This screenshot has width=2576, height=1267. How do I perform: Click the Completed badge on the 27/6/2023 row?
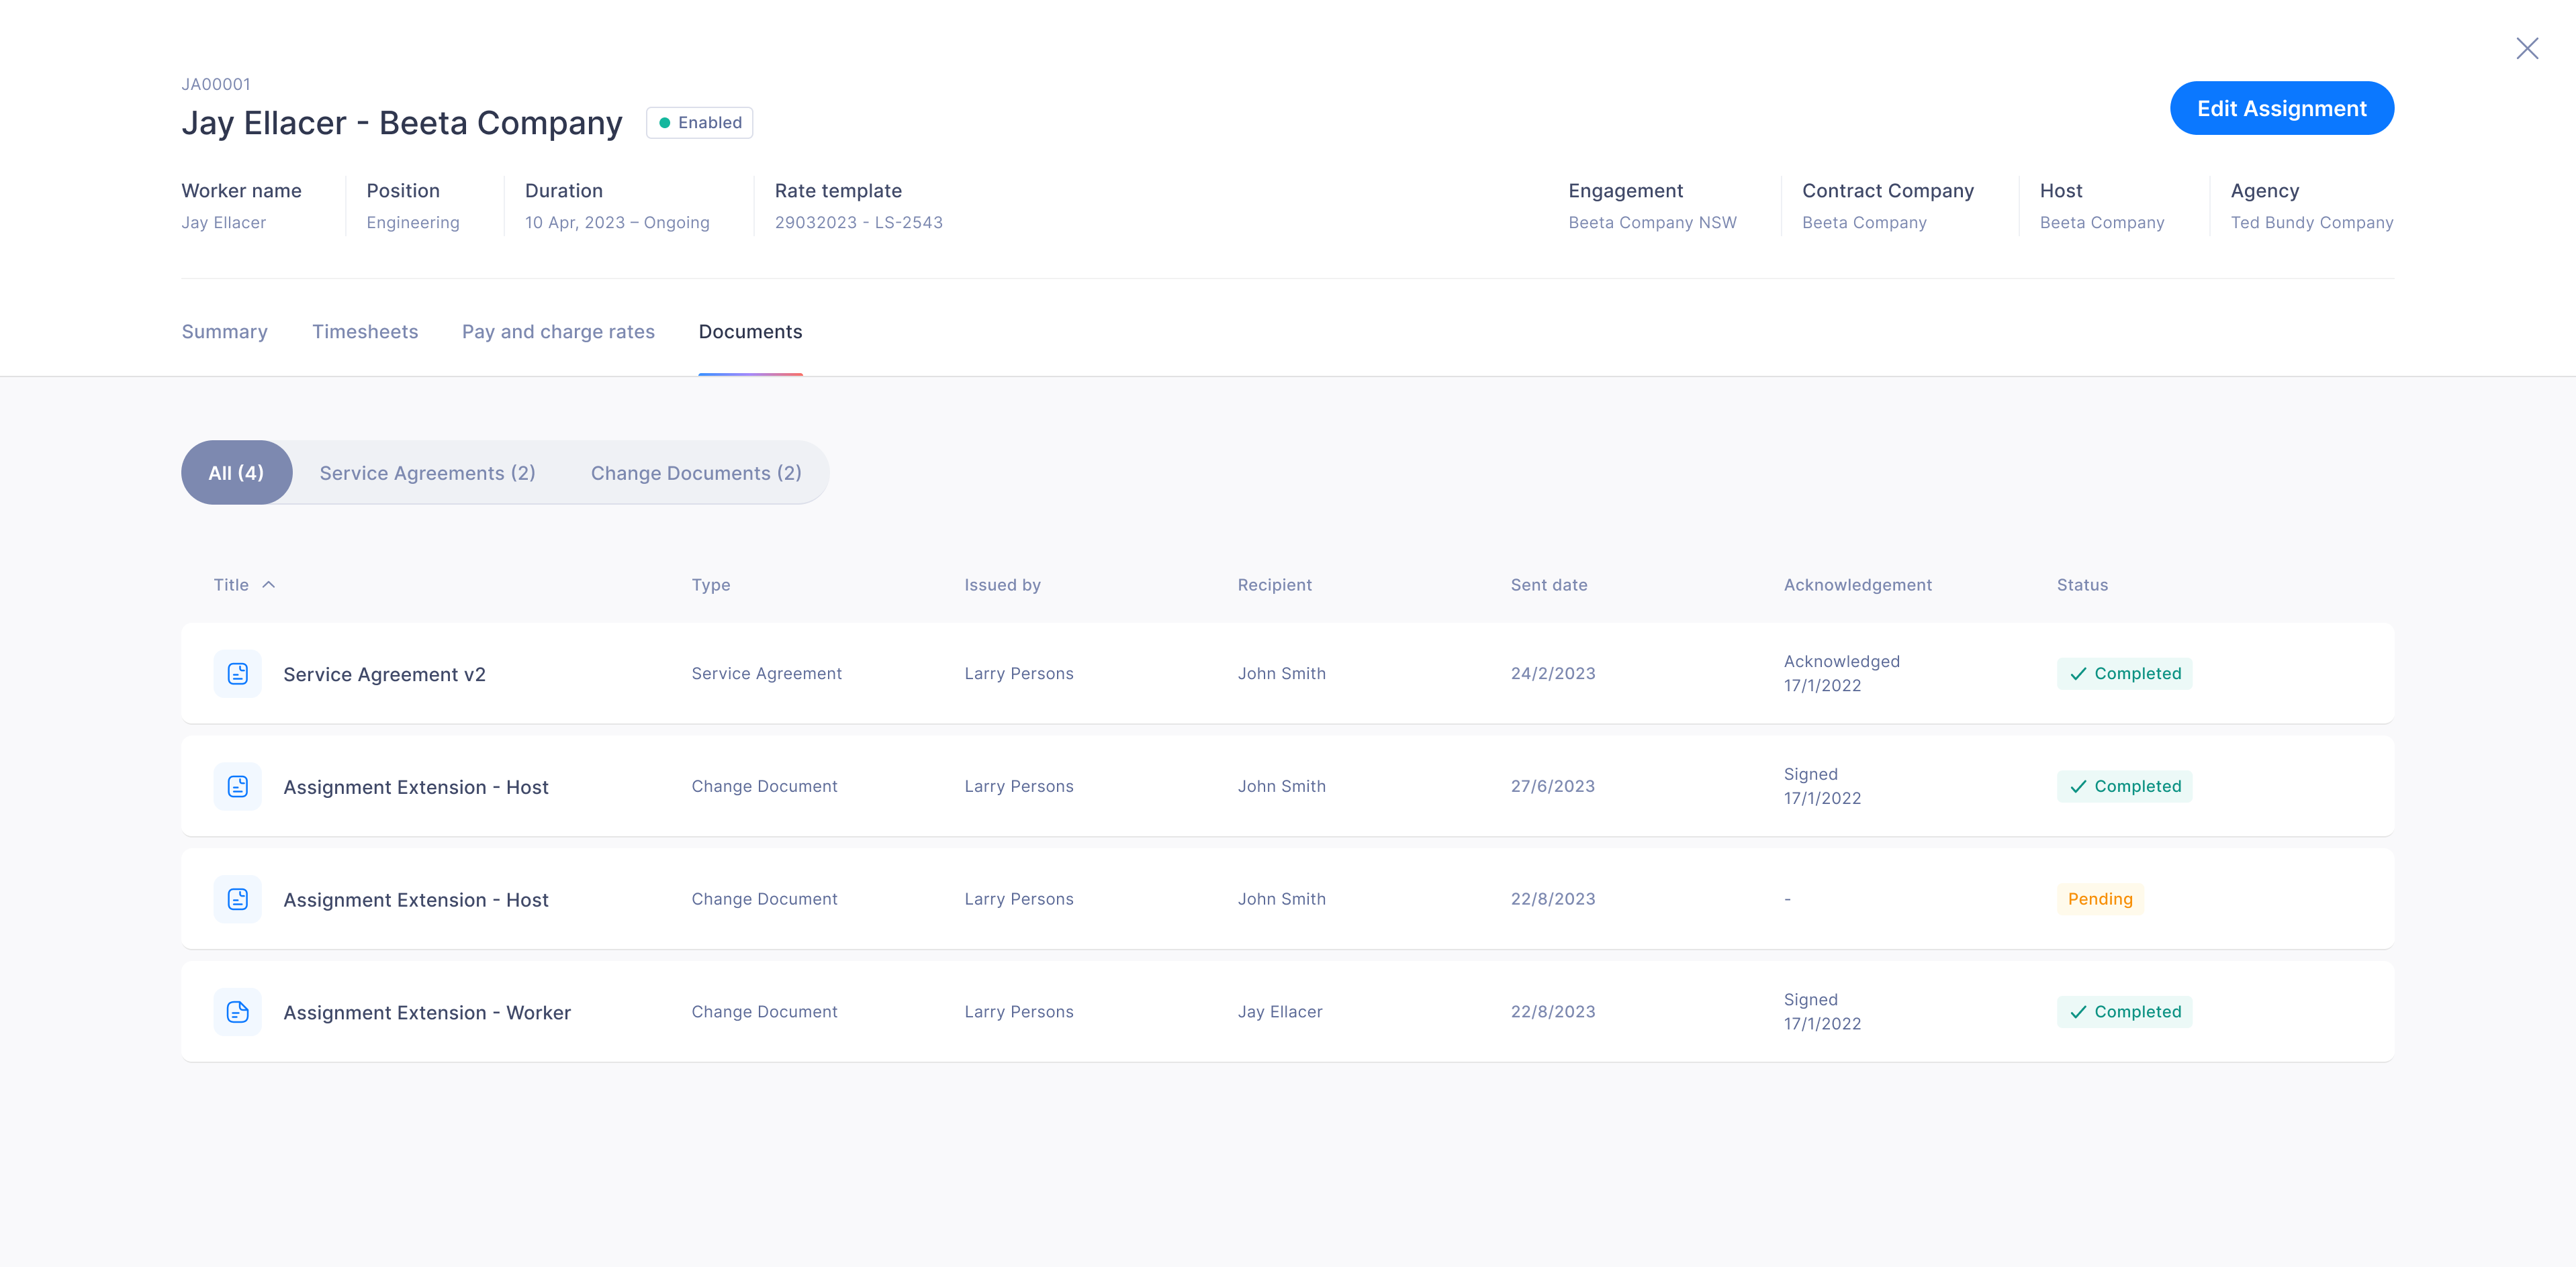click(x=2124, y=787)
